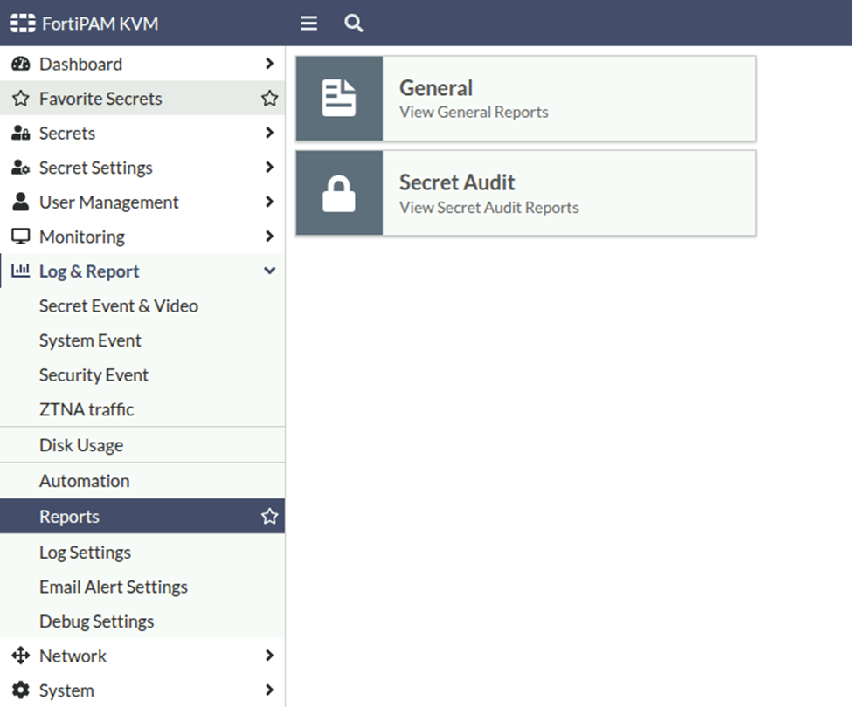Click the FortiPAM logo icon
Viewport: 852px width, 707px height.
23,24
